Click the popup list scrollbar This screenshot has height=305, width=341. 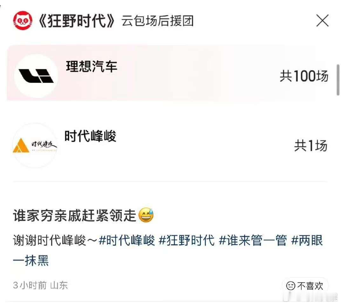[338, 80]
